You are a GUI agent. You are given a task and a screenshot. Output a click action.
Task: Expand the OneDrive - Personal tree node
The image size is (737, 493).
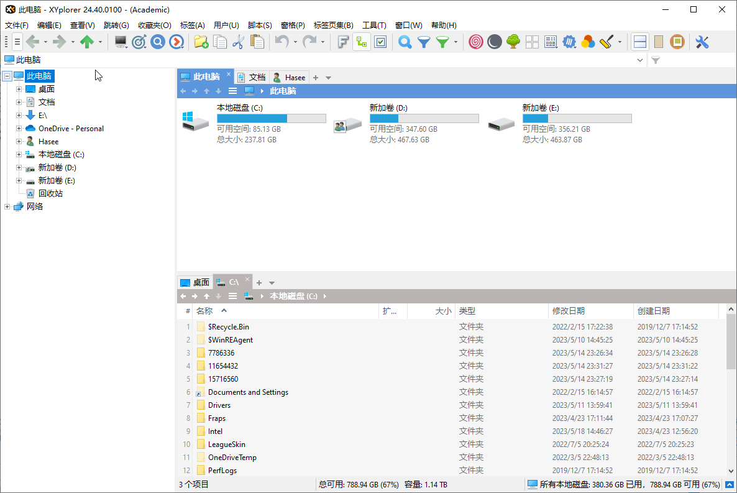pyautogui.click(x=19, y=128)
